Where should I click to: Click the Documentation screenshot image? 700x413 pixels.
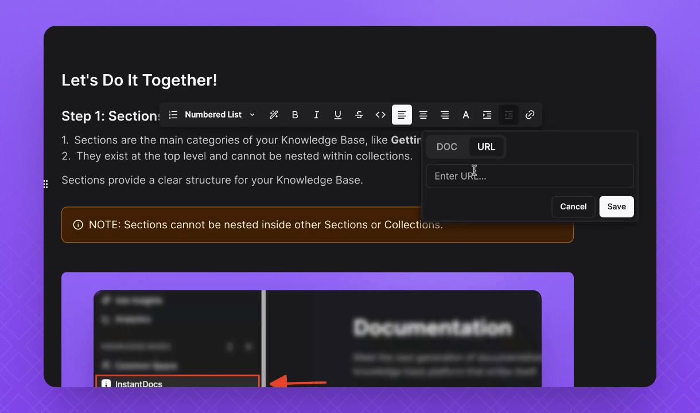(317, 329)
